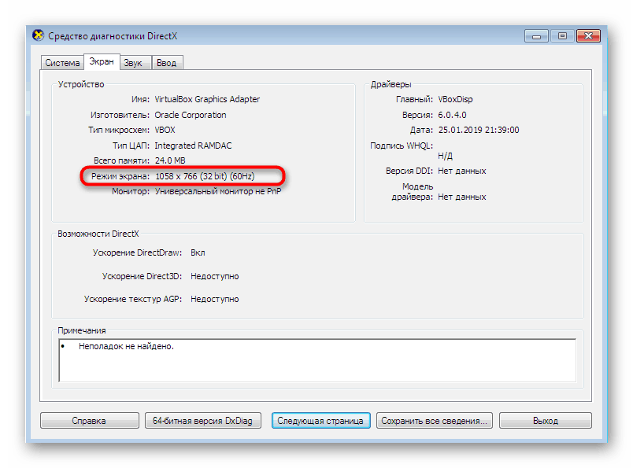Click the 'Тип ЦАП:' label
Image resolution: width=633 pixels, height=468 pixels.
tap(131, 146)
